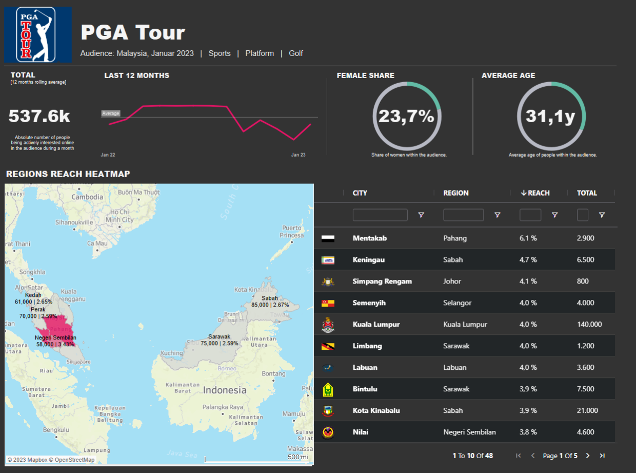
Task: Click the Labuan row flag icon
Action: 328,368
